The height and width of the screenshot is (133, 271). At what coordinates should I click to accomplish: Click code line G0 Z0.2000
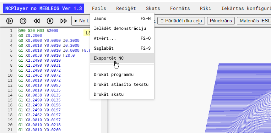point(30,35)
